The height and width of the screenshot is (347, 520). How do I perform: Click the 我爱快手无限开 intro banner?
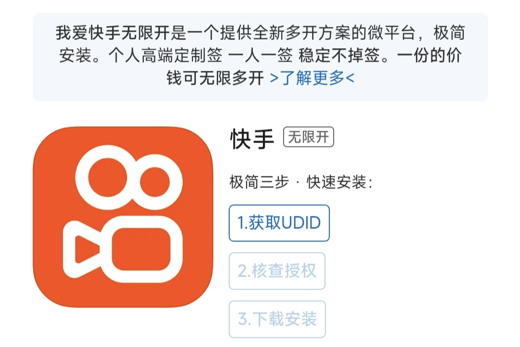click(x=260, y=57)
